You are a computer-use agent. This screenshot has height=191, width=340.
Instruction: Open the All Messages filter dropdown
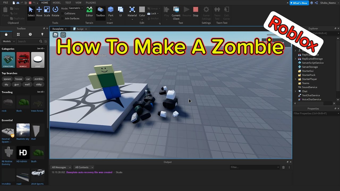pyautogui.click(x=61, y=167)
